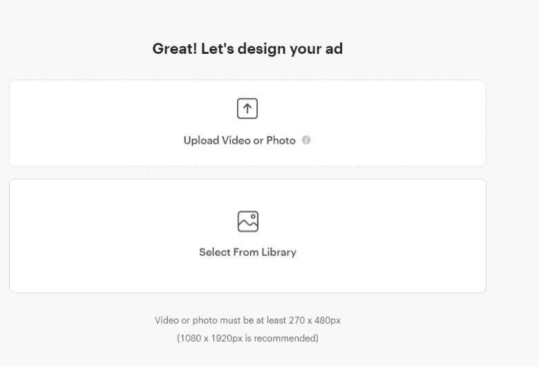Choose the Upload Video or Photo label
Screen dimensions: 539x368
coord(240,141)
